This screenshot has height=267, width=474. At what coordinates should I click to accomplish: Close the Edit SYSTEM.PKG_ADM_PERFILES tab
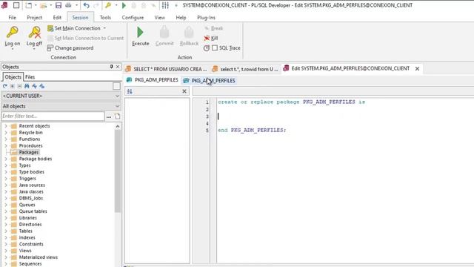pyautogui.click(x=417, y=69)
